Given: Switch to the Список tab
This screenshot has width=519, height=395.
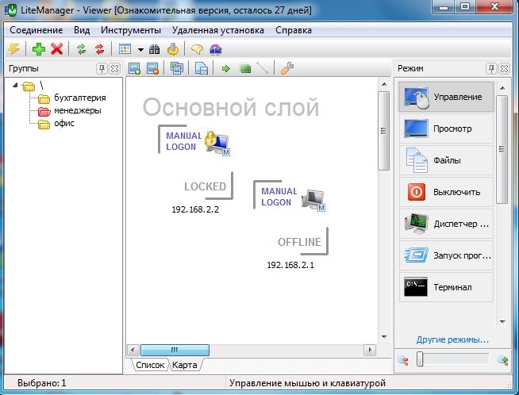Looking at the screenshot, I should tap(150, 365).
